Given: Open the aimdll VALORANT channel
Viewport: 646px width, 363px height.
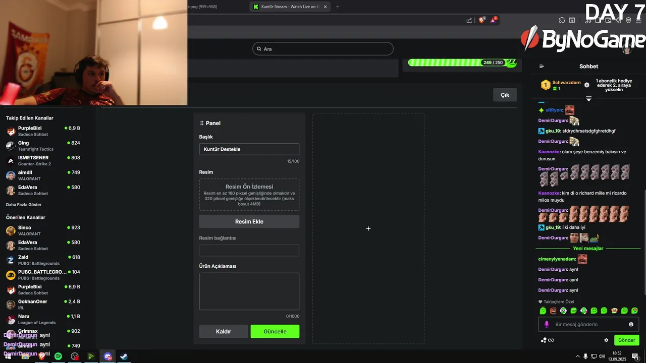Looking at the screenshot, I should [x=43, y=175].
